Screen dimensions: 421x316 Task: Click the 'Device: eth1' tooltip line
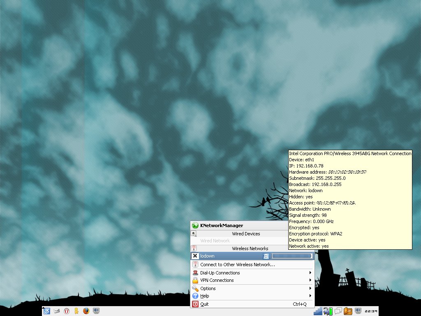click(x=301, y=160)
